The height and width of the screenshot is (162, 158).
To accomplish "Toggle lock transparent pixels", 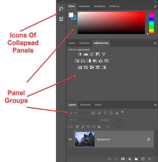I will point(77,127).
